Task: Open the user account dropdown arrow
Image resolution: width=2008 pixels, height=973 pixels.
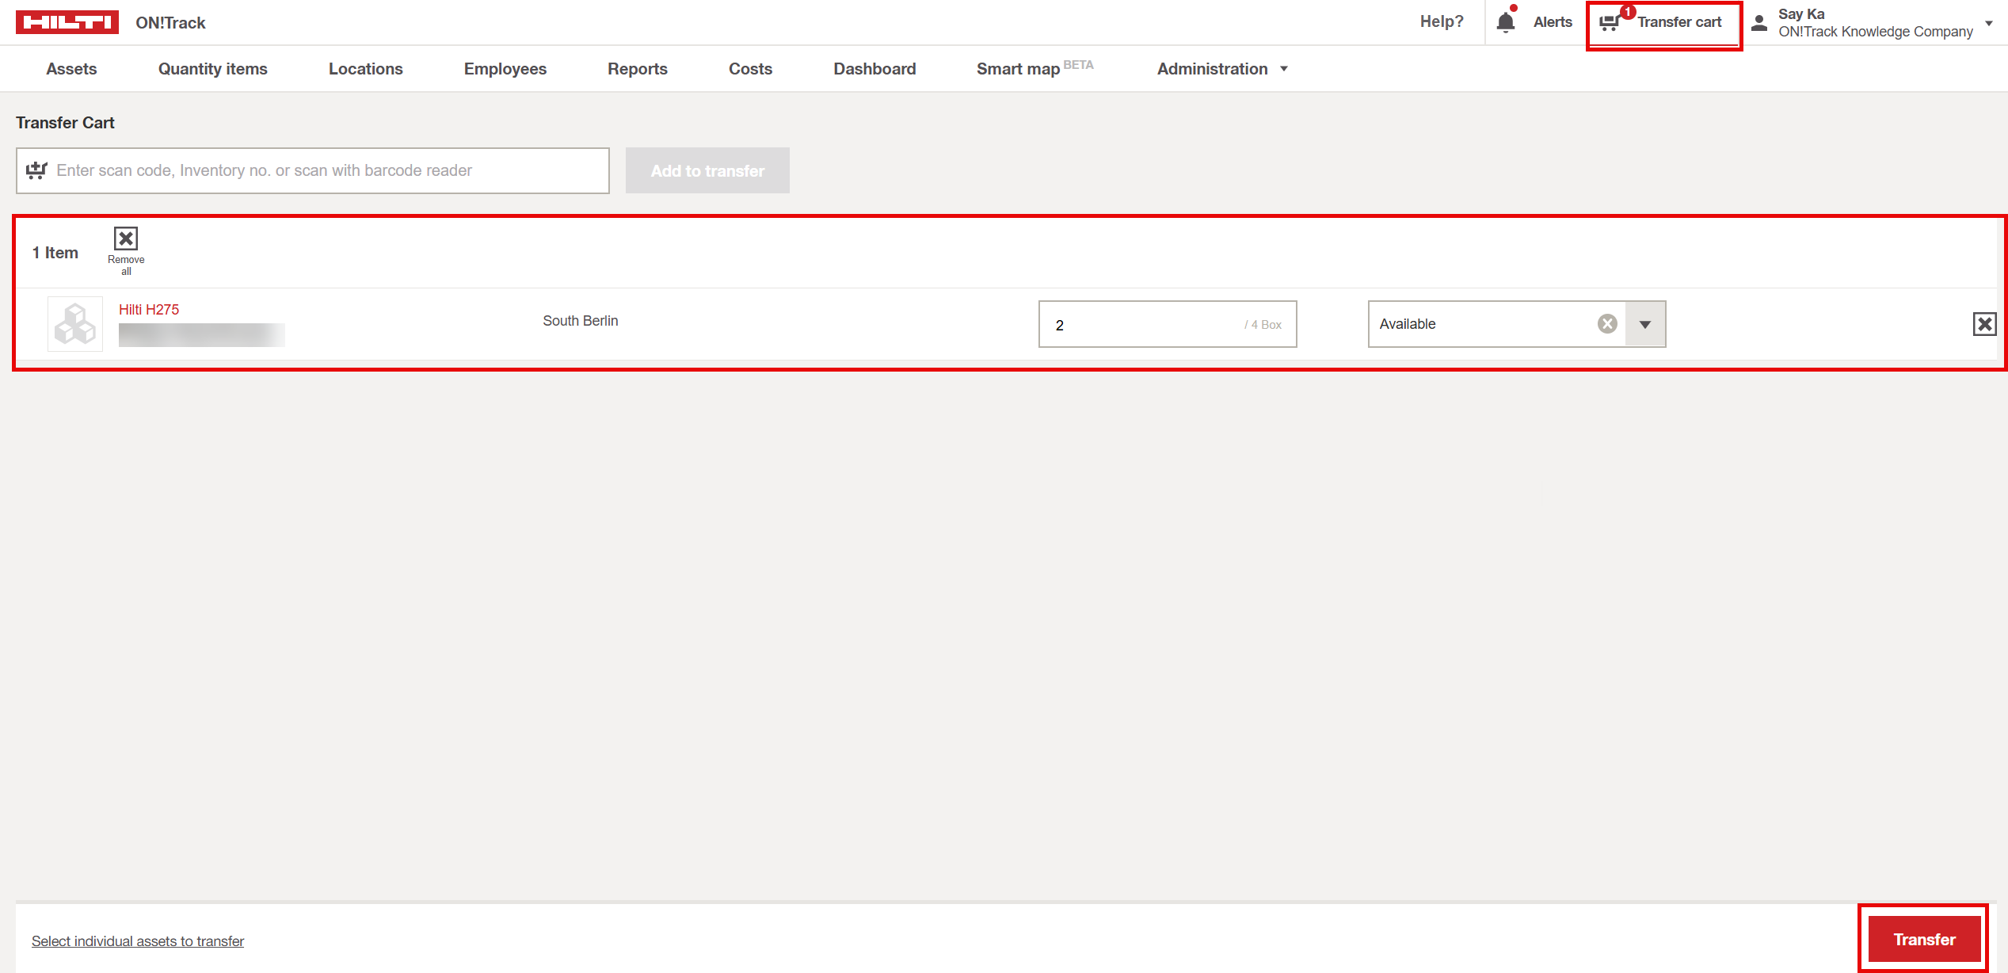Action: coord(1989,23)
